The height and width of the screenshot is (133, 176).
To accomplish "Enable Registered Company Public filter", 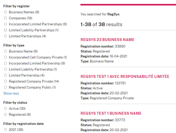I will pyautogui.click(x=5, y=87).
